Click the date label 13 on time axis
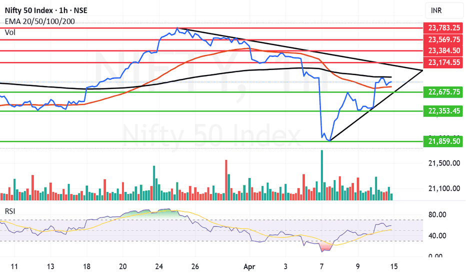The width and height of the screenshot is (466, 275). pyautogui.click(x=50, y=266)
